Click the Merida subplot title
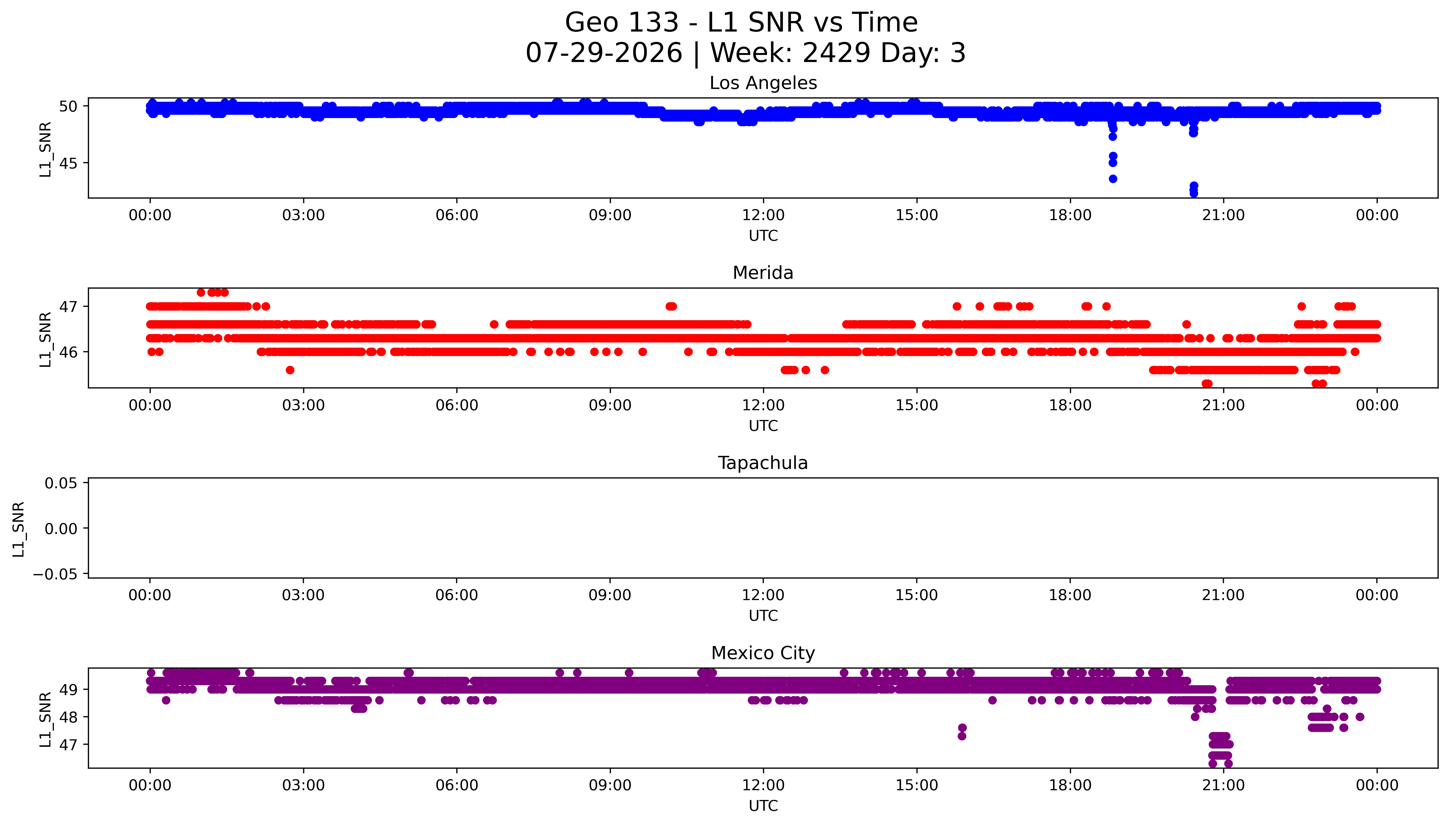The height and width of the screenshot is (825, 1449). (x=763, y=273)
